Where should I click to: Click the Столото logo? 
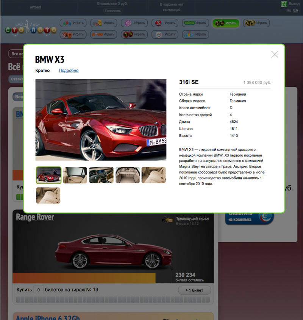pyautogui.click(x=31, y=30)
